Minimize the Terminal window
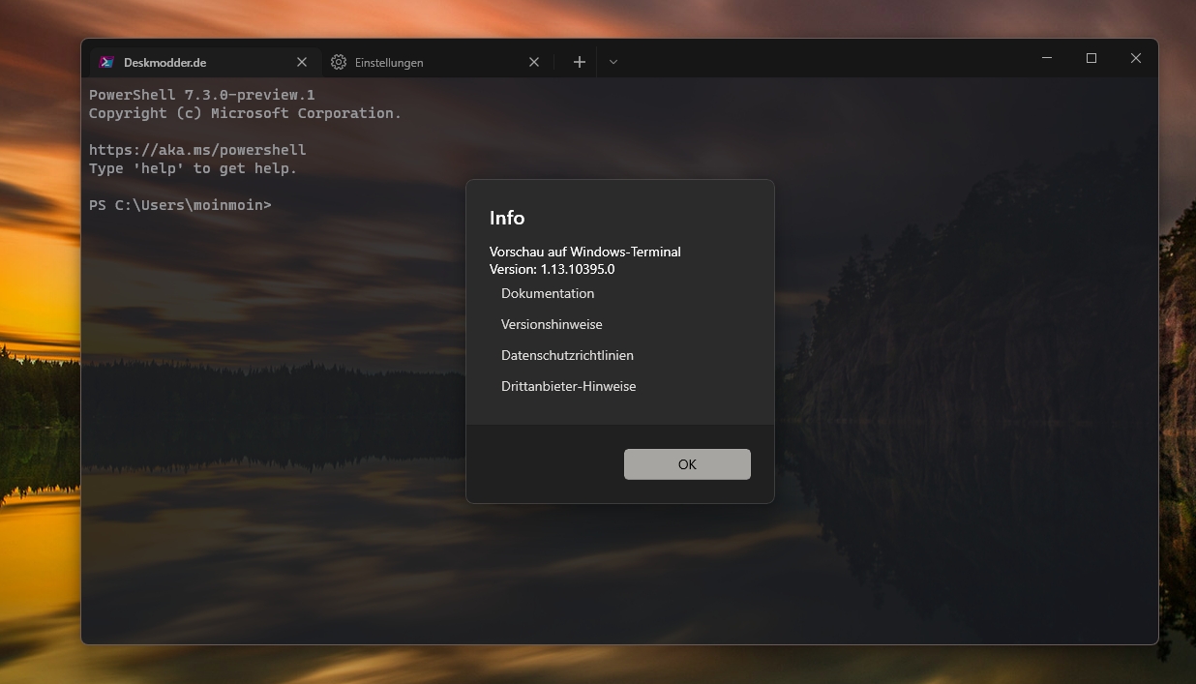The height and width of the screenshot is (684, 1196). (x=1047, y=58)
